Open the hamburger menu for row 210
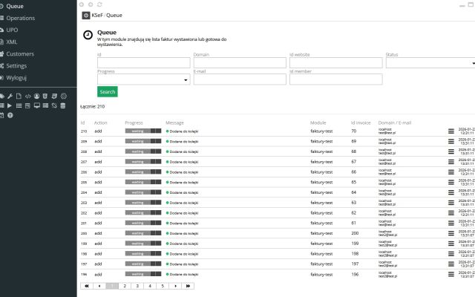Screen dimensions: 475x297 (x=450, y=131)
